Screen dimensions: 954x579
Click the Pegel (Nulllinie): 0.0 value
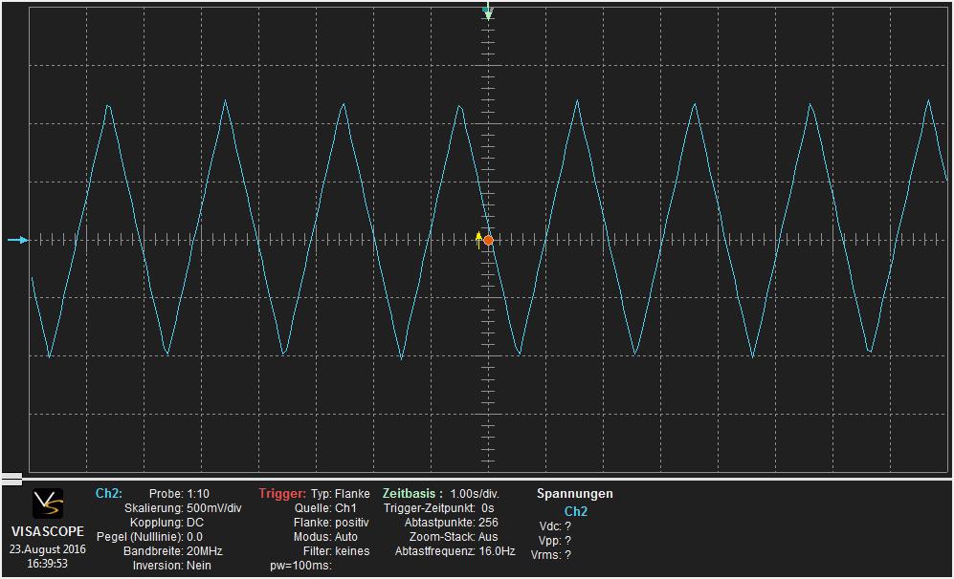(149, 536)
